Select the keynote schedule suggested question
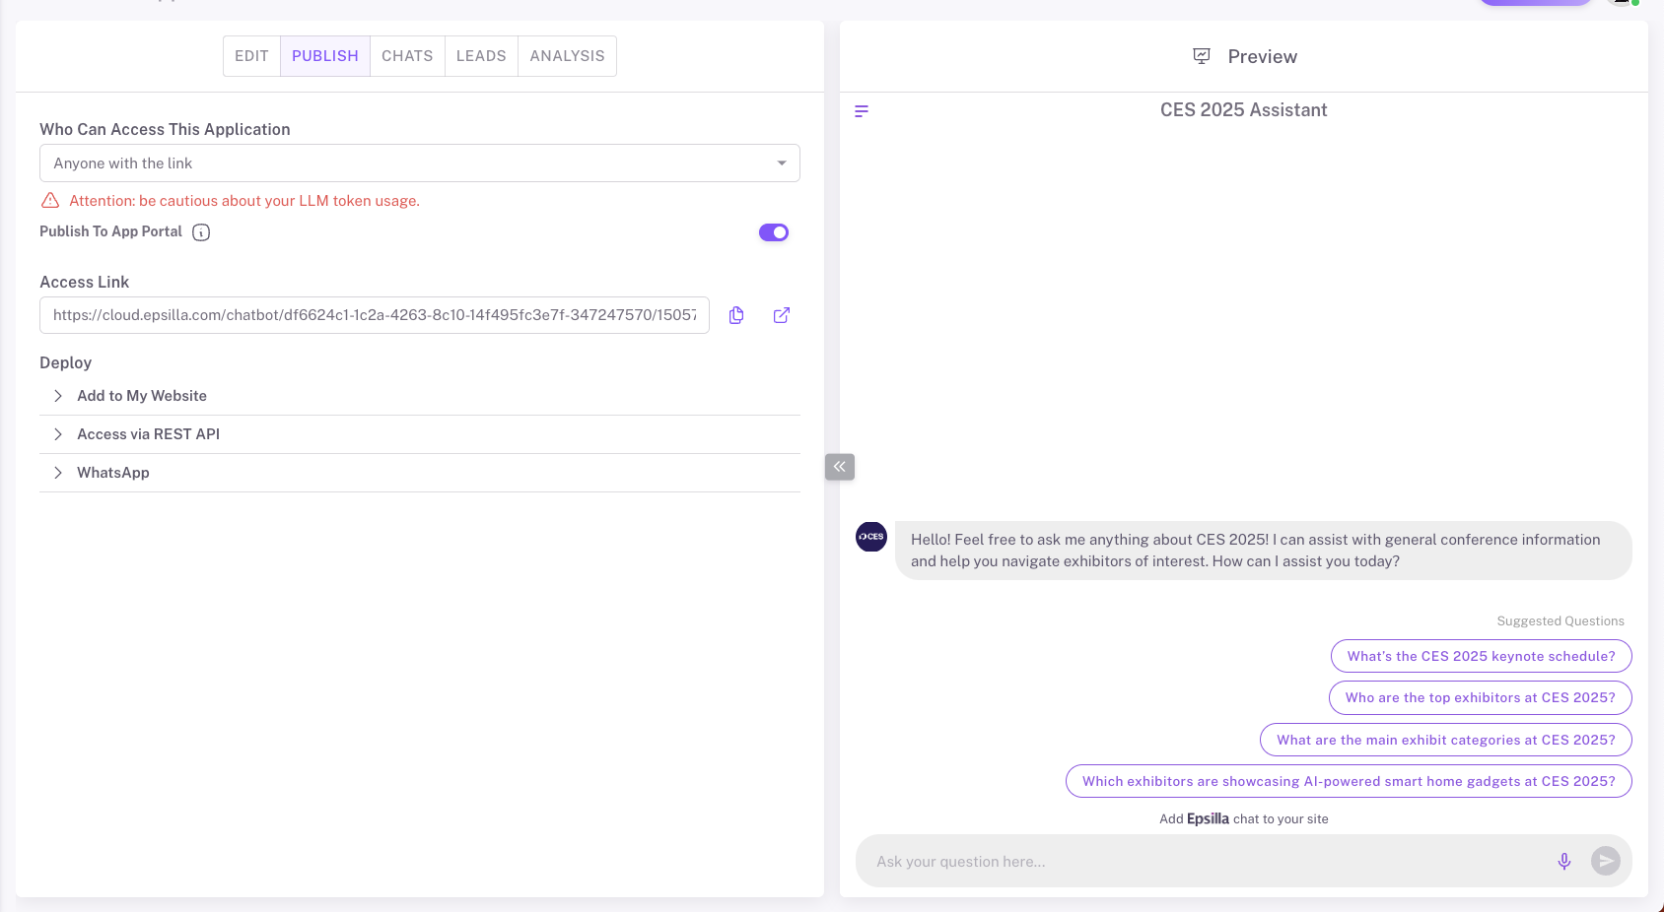 click(x=1481, y=656)
